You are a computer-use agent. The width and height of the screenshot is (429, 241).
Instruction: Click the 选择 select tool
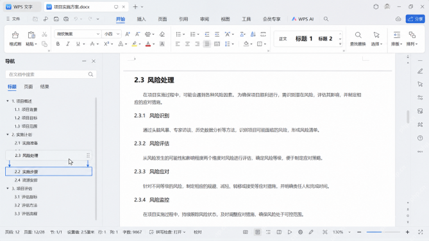(377, 38)
